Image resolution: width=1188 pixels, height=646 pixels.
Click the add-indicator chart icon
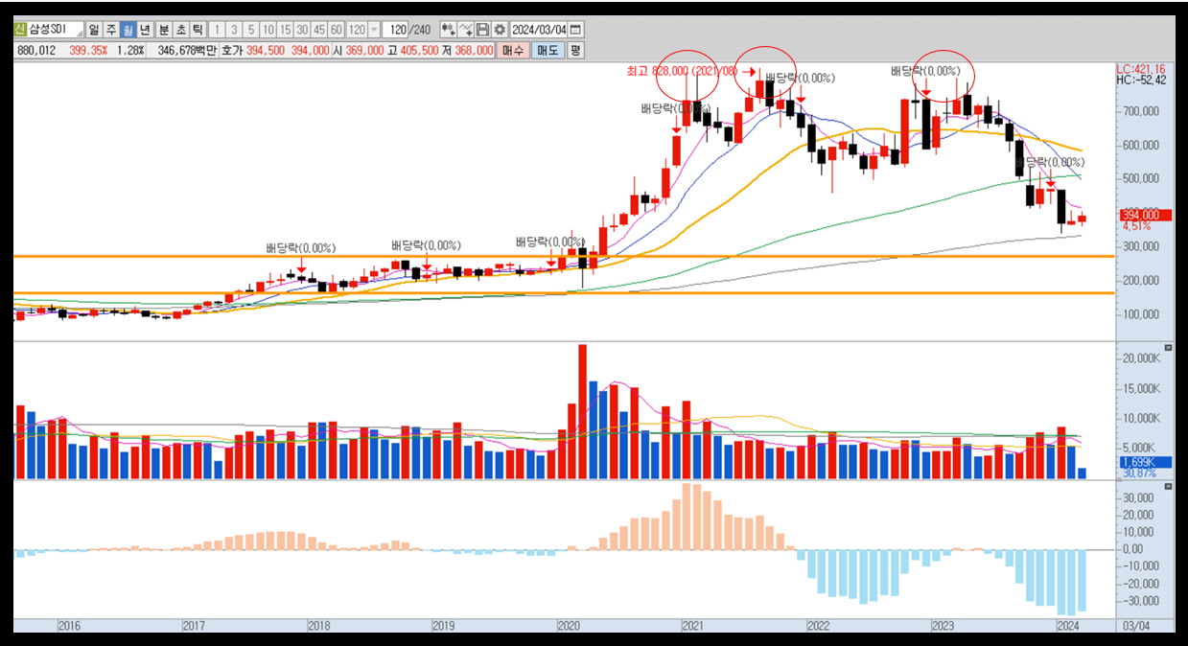[448, 30]
